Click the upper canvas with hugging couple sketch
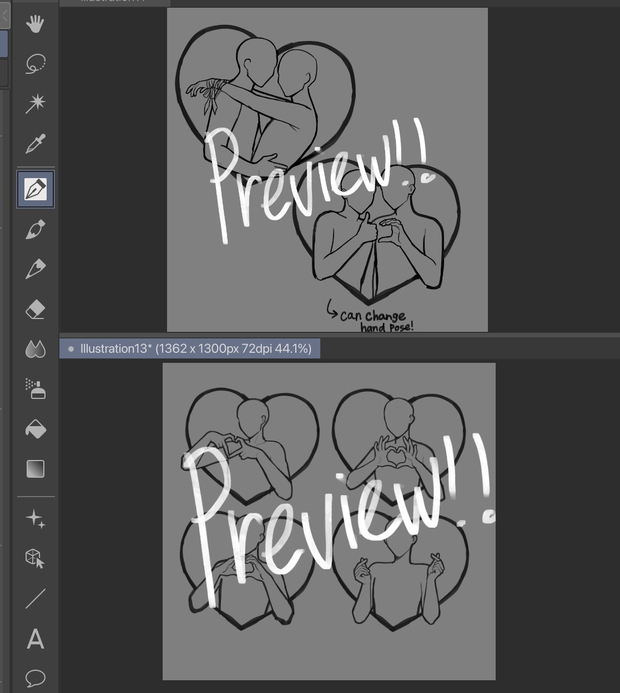This screenshot has height=693, width=620. point(327,169)
